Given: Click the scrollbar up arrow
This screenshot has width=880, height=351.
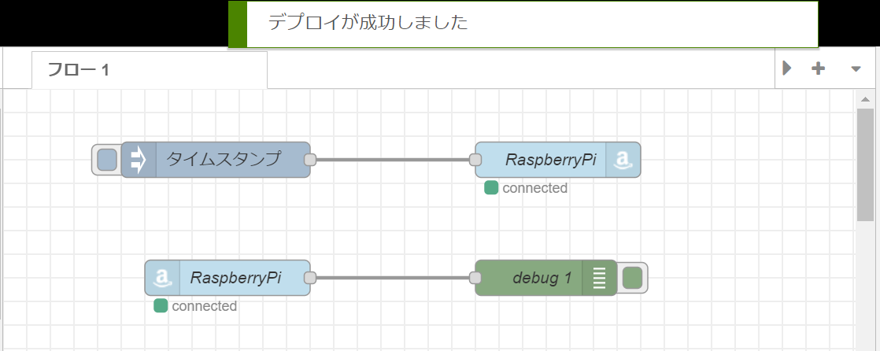Looking at the screenshot, I should tap(865, 100).
